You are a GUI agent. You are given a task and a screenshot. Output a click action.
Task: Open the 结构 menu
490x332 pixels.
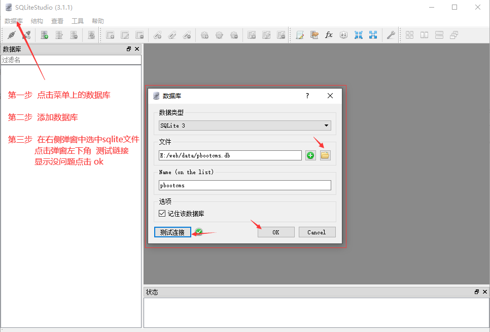[37, 21]
